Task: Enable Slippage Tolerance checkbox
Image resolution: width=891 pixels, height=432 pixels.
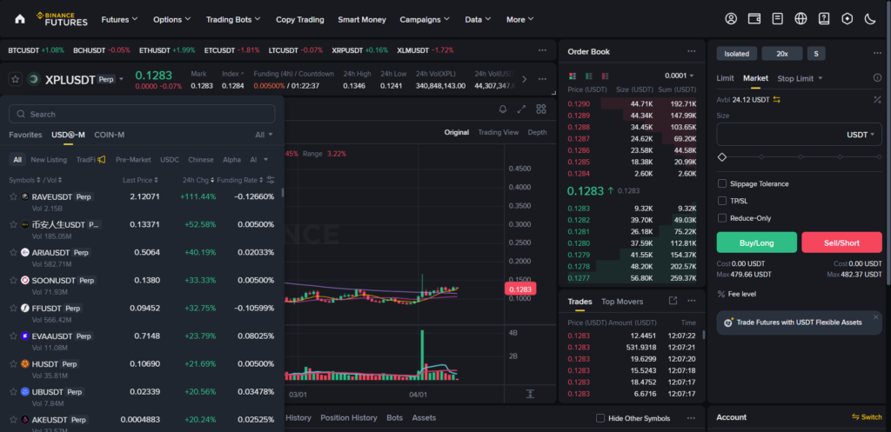Action: pyautogui.click(x=722, y=183)
